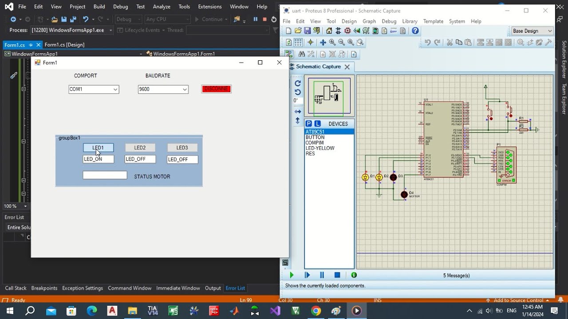
Task: Click the LED3 button in groupBox1
Action: pos(182,148)
